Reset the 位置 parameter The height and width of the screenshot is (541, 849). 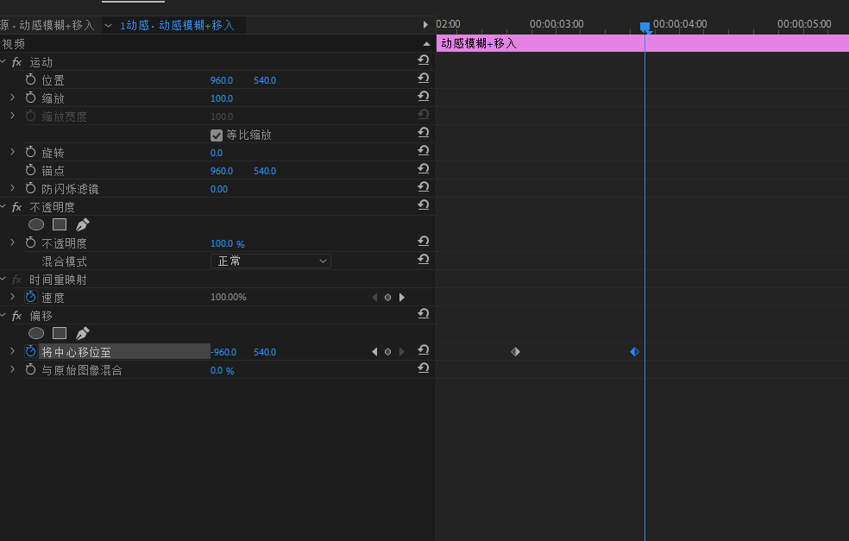pos(424,79)
